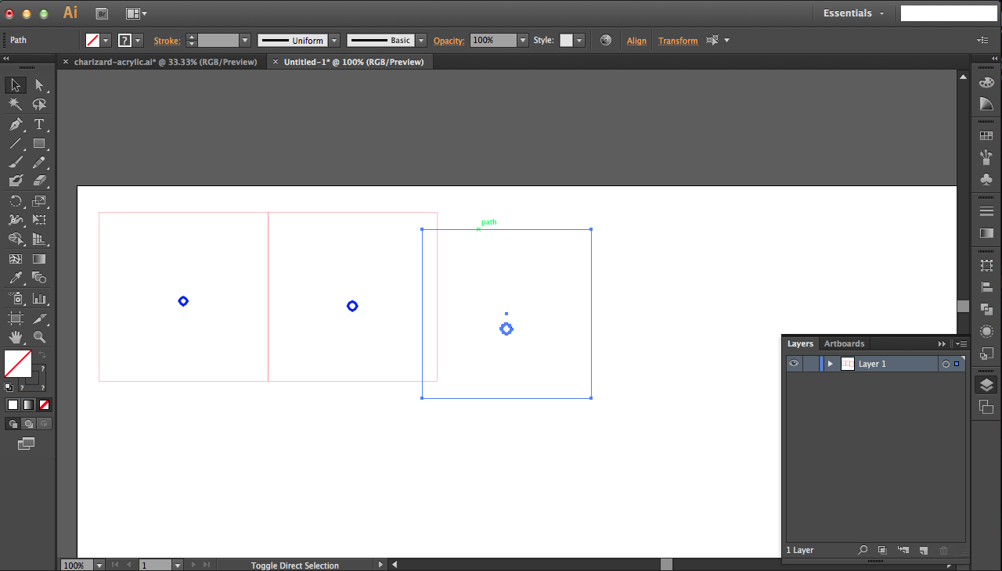Open Essentials workspace switcher

pos(853,13)
